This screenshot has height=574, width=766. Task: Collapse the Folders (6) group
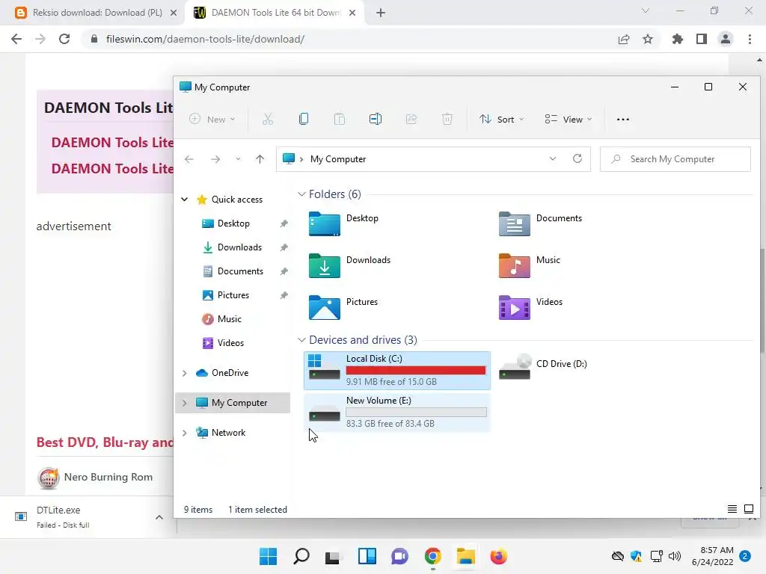pyautogui.click(x=301, y=194)
